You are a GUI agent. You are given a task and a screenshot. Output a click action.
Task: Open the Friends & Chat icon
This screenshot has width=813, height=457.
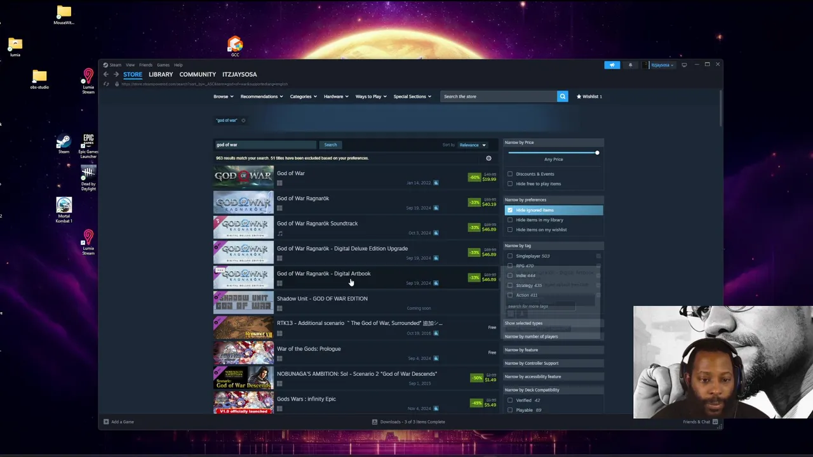pyautogui.click(x=715, y=421)
